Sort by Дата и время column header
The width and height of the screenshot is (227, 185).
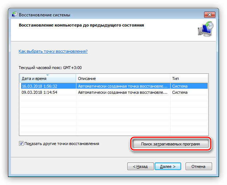click(48, 79)
